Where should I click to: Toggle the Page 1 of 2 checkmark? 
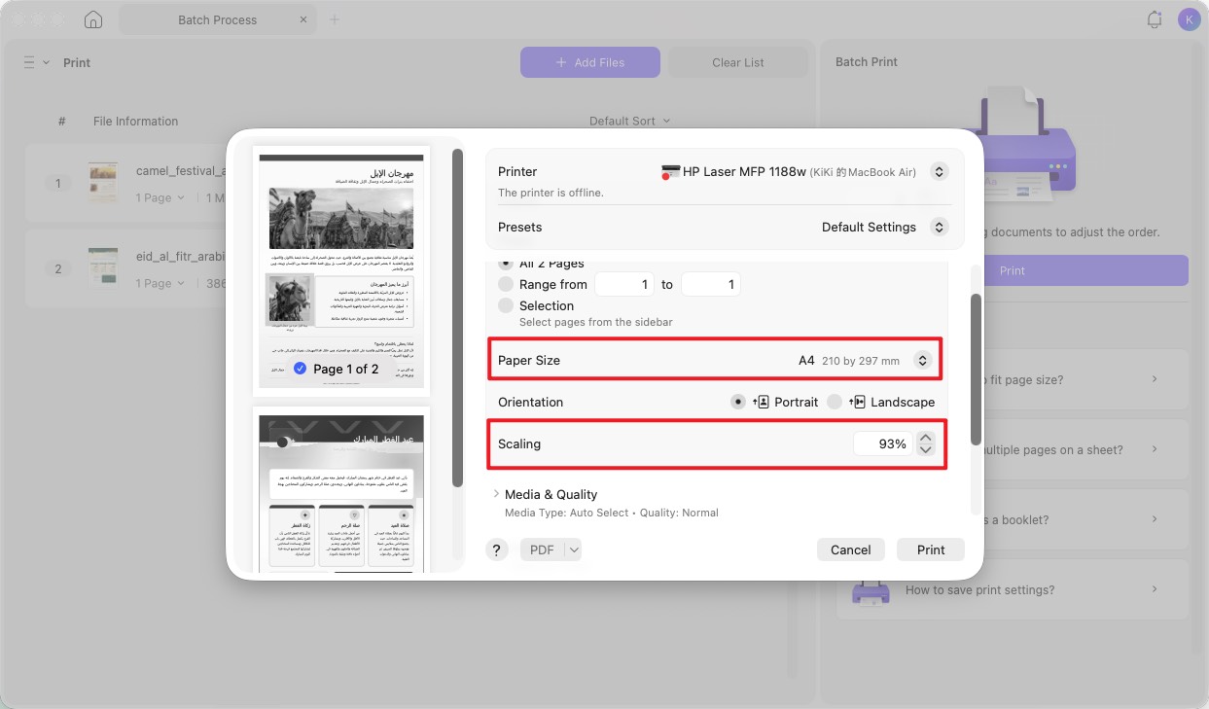(300, 369)
